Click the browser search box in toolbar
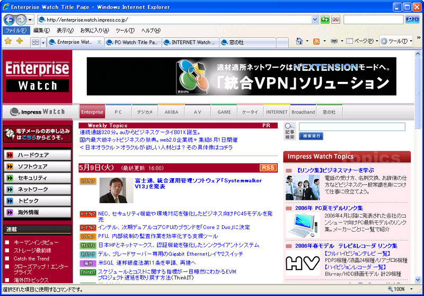This screenshot has height=296, width=424. point(374,20)
